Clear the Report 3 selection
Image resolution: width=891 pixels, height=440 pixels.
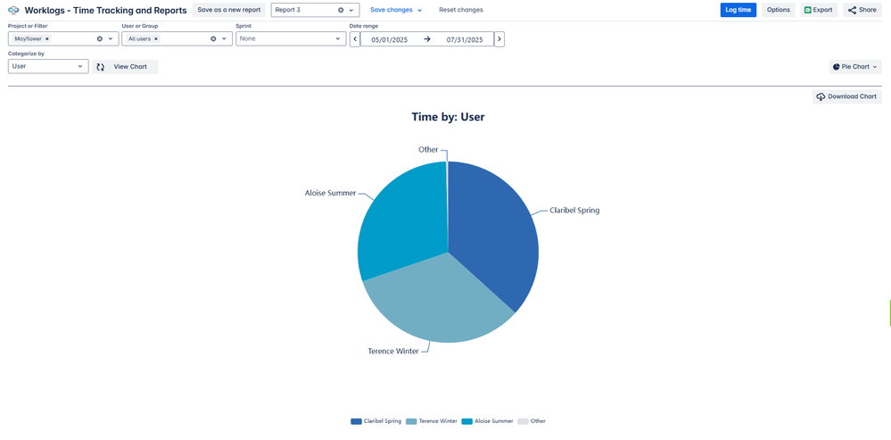[x=341, y=10]
